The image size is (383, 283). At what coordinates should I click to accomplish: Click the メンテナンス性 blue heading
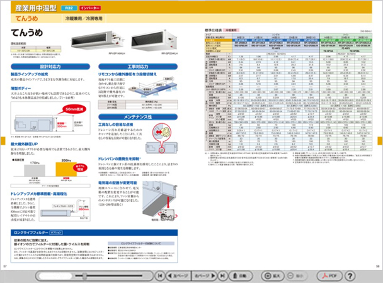138,117
